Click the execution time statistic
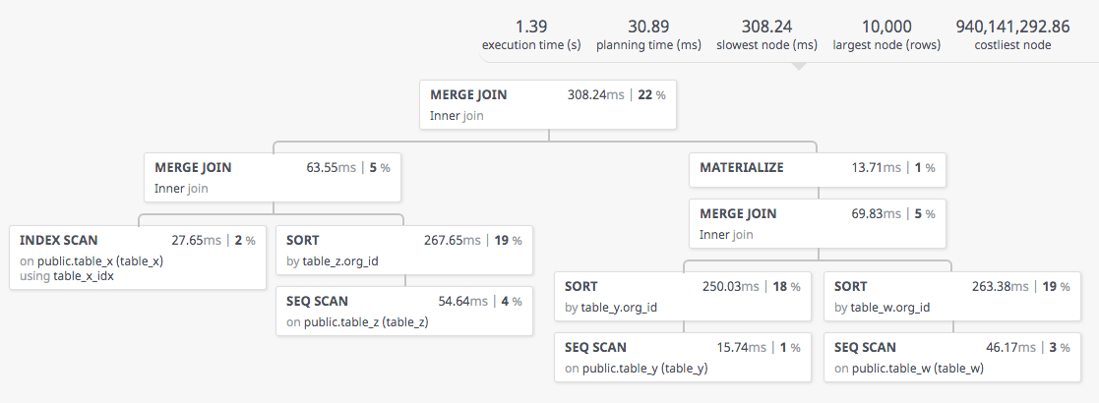The width and height of the screenshot is (1099, 403). pyautogui.click(x=531, y=35)
